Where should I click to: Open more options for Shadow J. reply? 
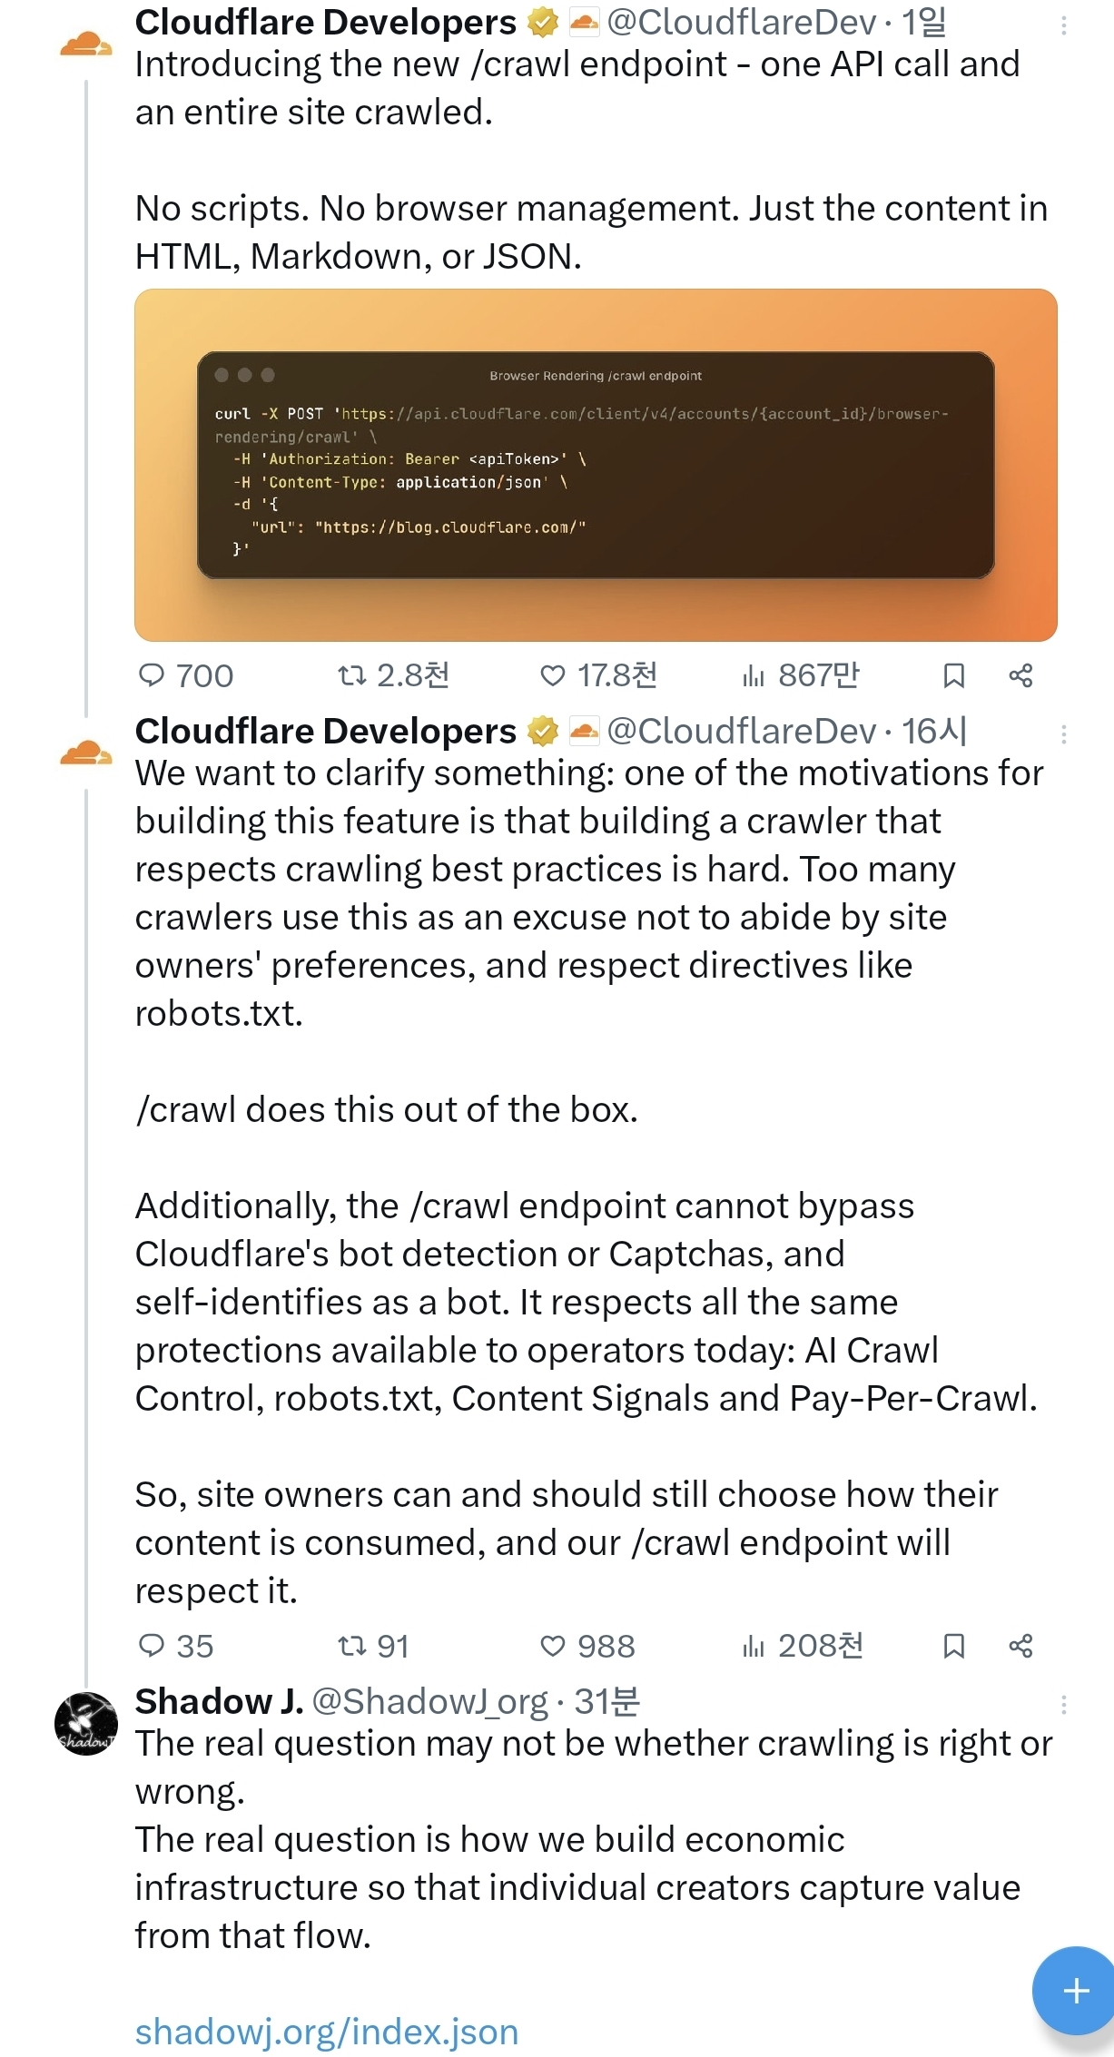coord(1063,1704)
